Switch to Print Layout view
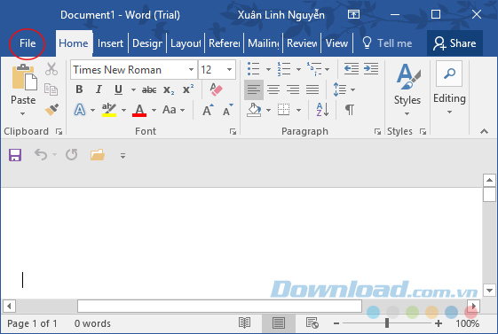This screenshot has width=498, height=334. (279, 323)
